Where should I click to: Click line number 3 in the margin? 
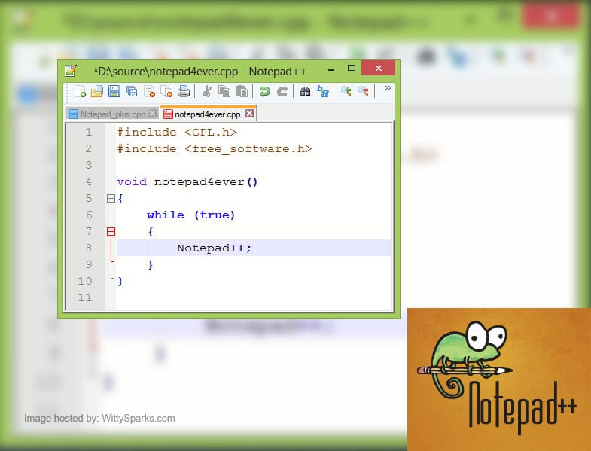pyautogui.click(x=89, y=165)
